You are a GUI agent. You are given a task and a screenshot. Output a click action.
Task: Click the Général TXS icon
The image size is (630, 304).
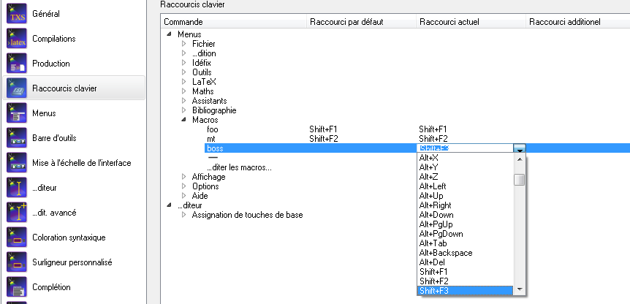17,14
